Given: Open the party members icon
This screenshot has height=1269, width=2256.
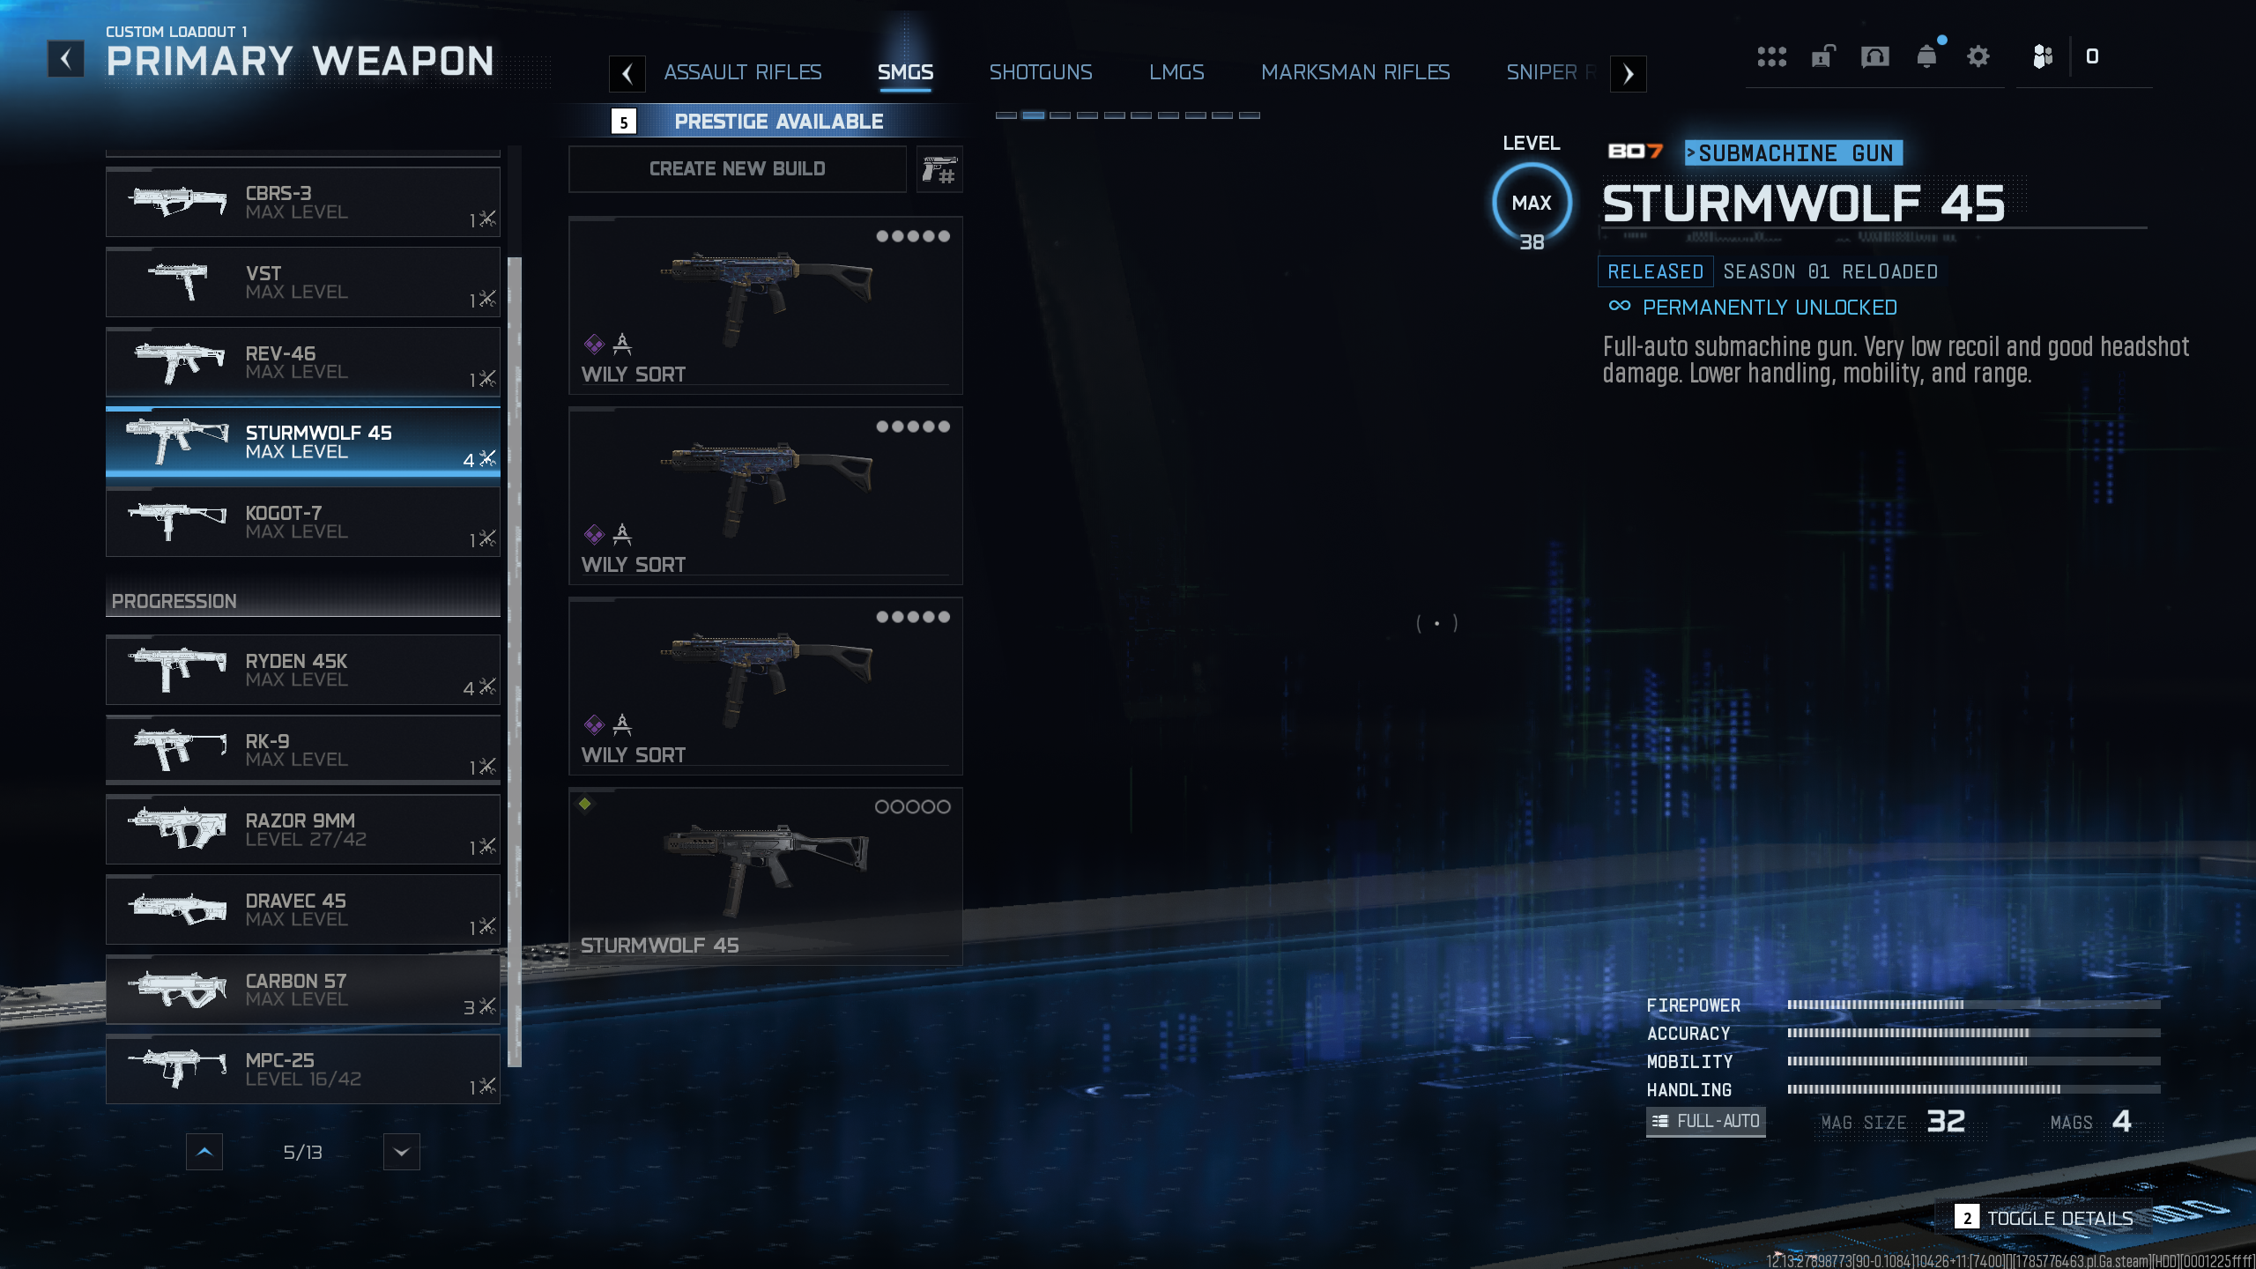Looking at the screenshot, I should pyautogui.click(x=2043, y=57).
